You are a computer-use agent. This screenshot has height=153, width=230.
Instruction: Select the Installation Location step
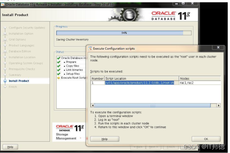tap(22, 57)
